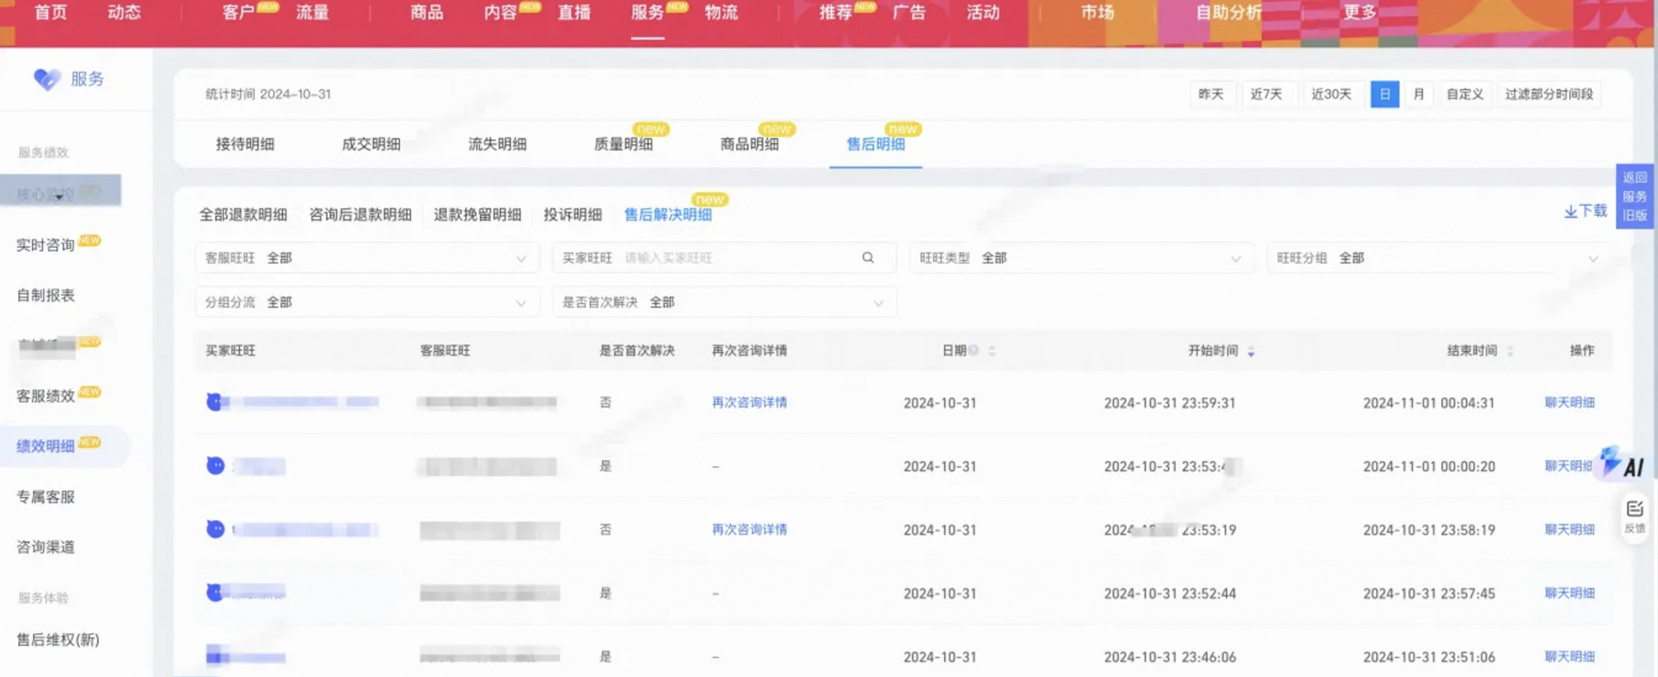This screenshot has height=677, width=1658.
Task: Switch to 成交明细 tab
Action: point(371,144)
